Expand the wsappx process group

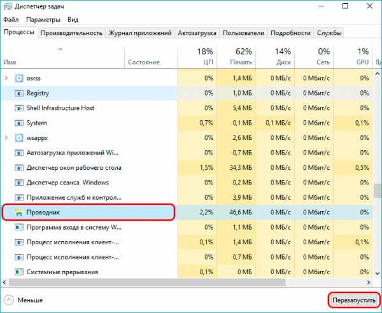(x=6, y=138)
